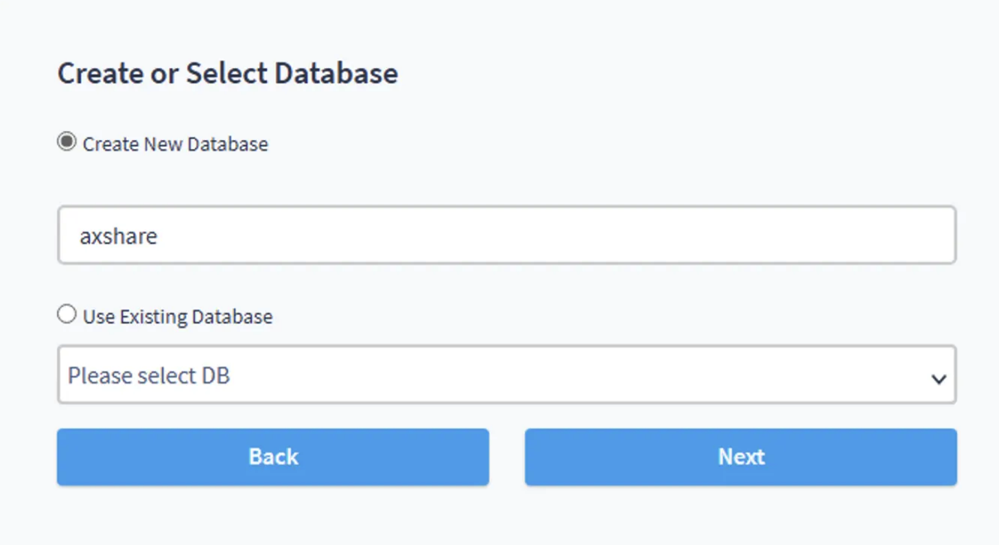Viewport: 999px width, 545px height.
Task: Click the Use Existing Database label text
Action: (x=178, y=316)
